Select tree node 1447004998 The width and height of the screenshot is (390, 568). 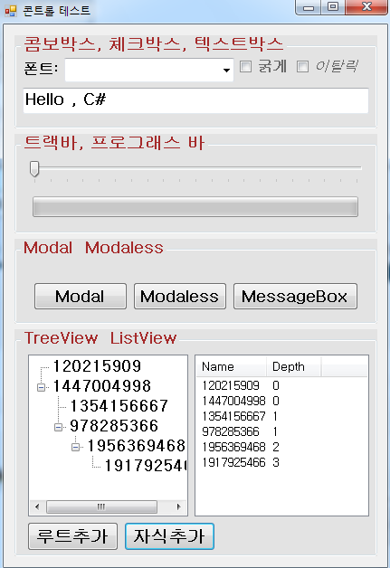point(102,386)
